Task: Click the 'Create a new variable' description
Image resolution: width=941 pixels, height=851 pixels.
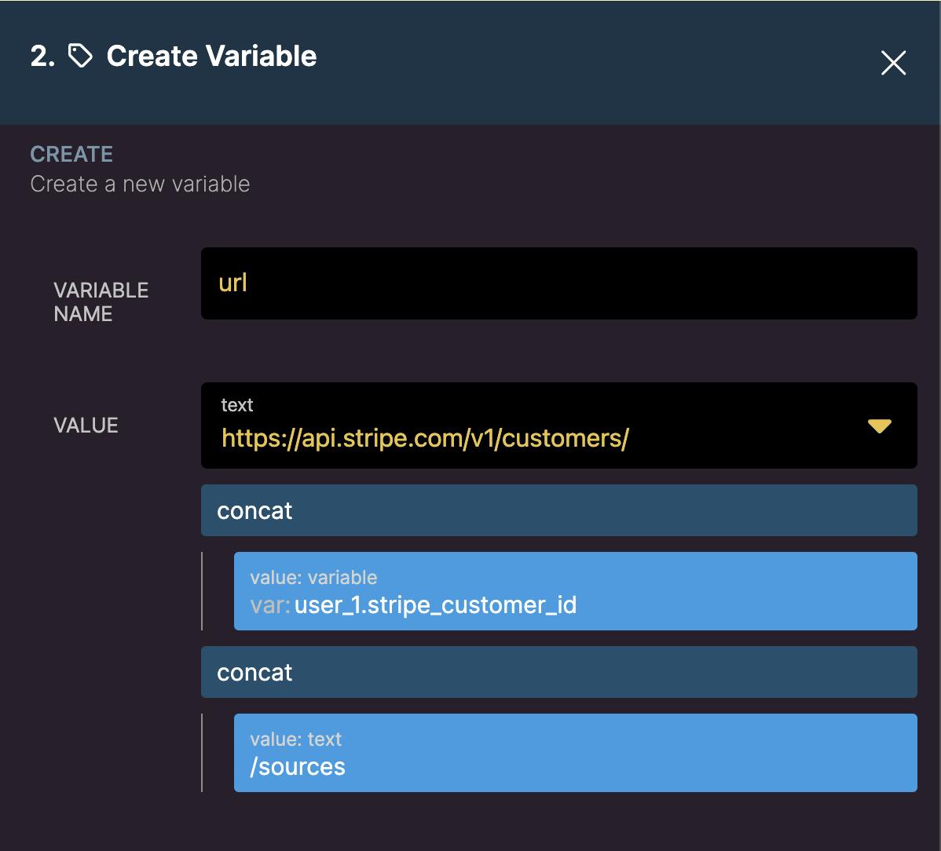Action: coord(140,184)
